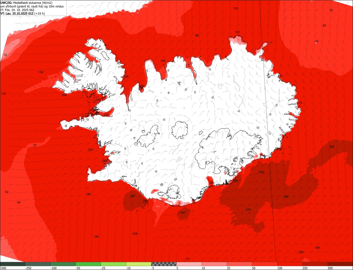Click the map value 192
Screen dimensions: 353x270
tap(98, 100)
